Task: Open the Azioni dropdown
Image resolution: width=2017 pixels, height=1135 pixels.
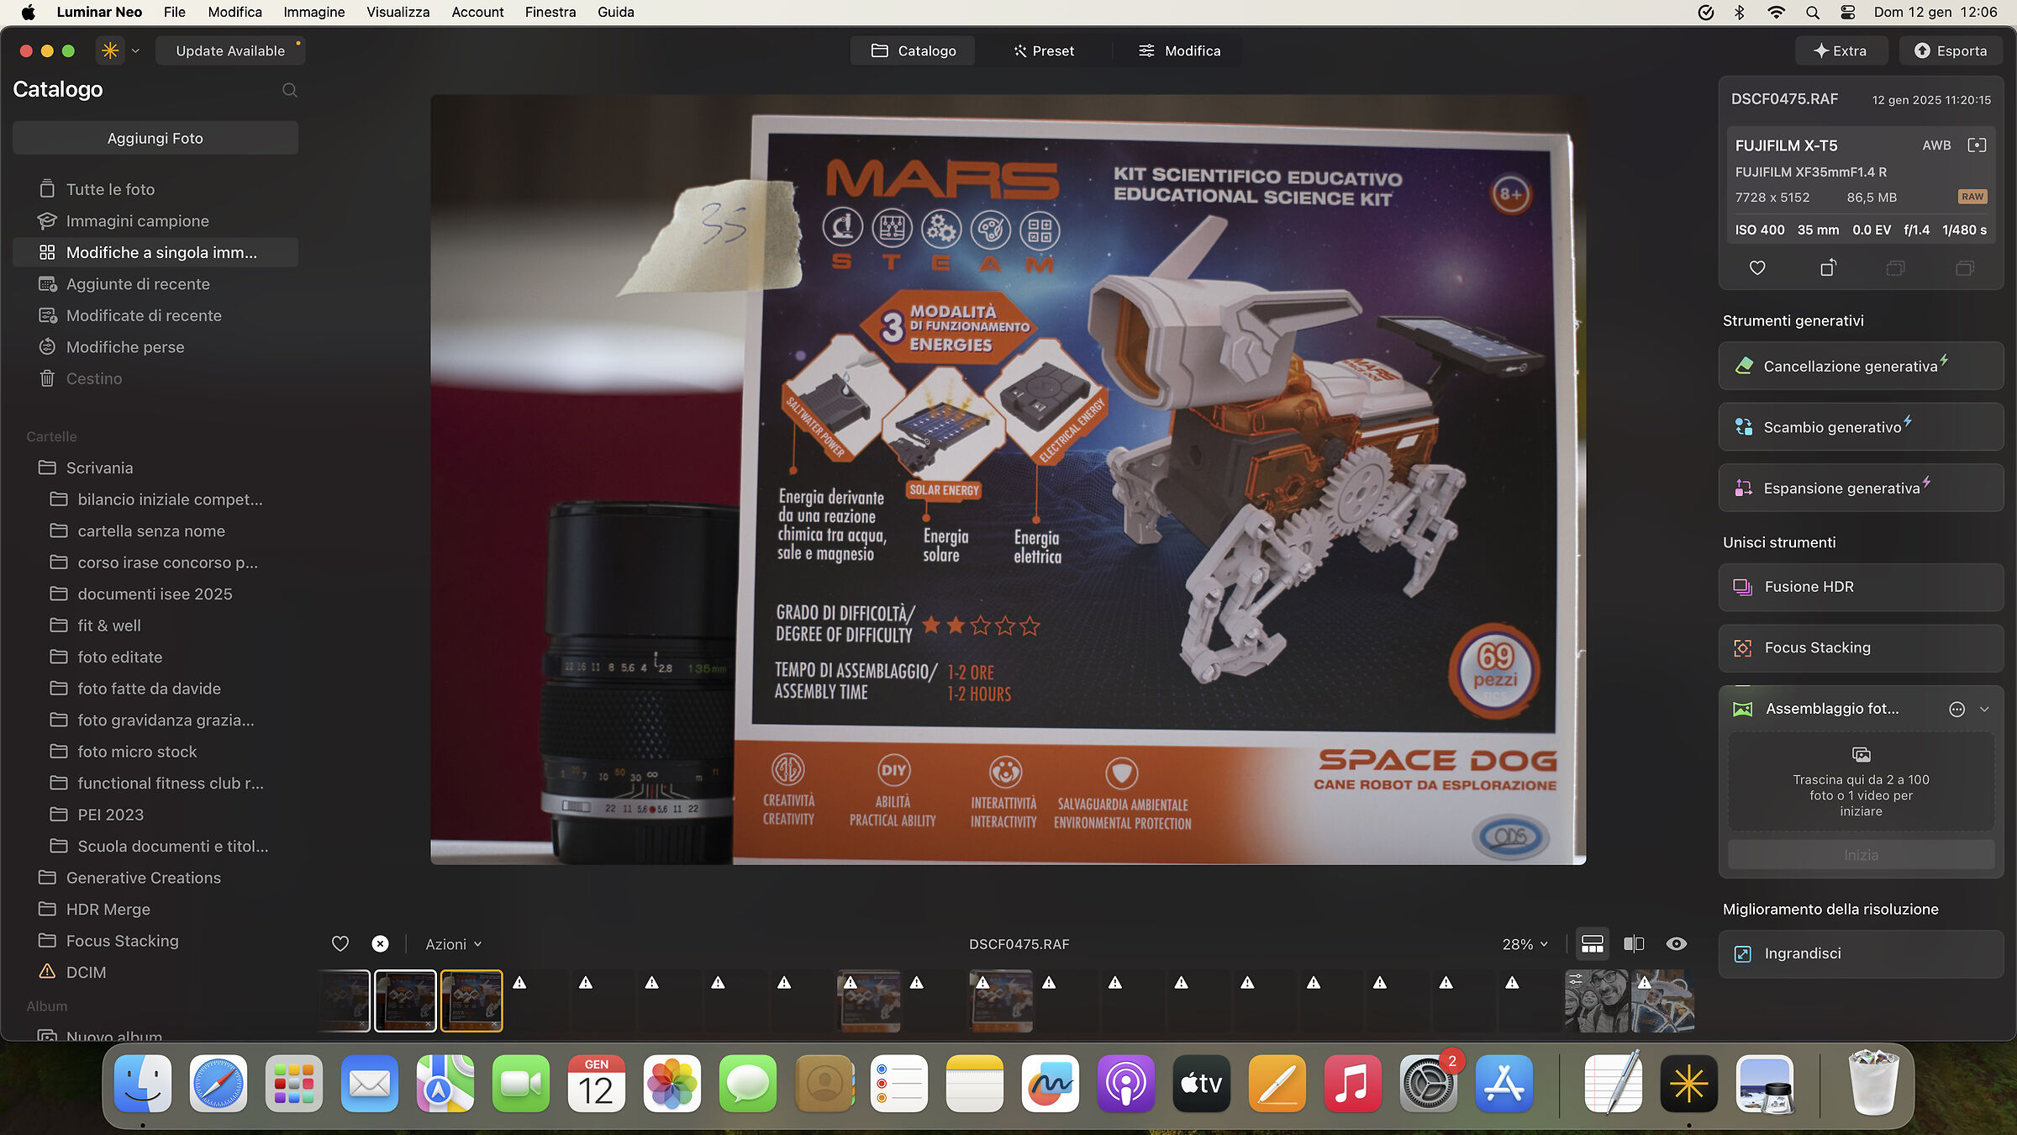Action: tap(454, 944)
